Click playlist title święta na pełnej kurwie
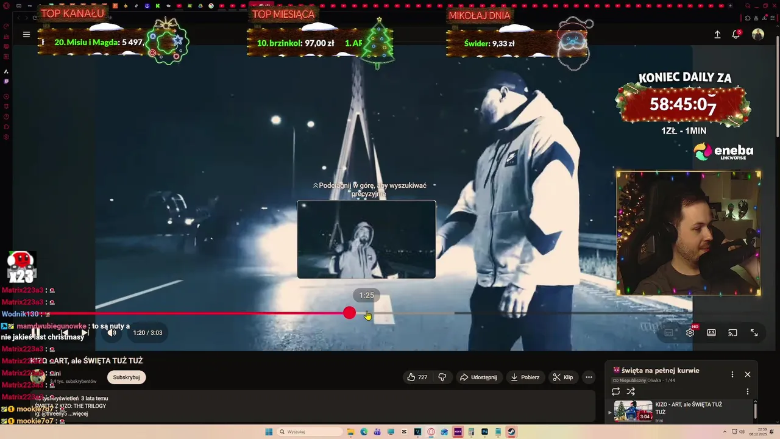Viewport: 780px width, 439px height. tap(661, 371)
